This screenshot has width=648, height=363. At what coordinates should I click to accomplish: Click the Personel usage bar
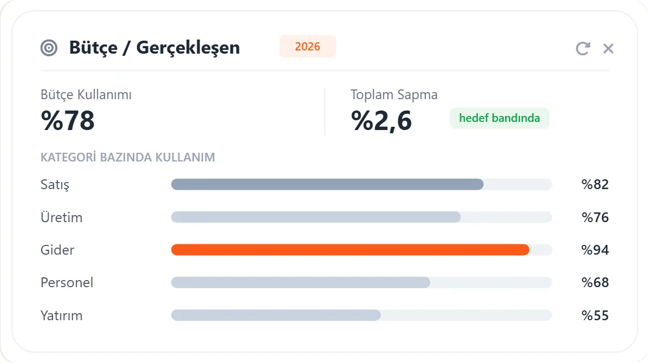361,282
